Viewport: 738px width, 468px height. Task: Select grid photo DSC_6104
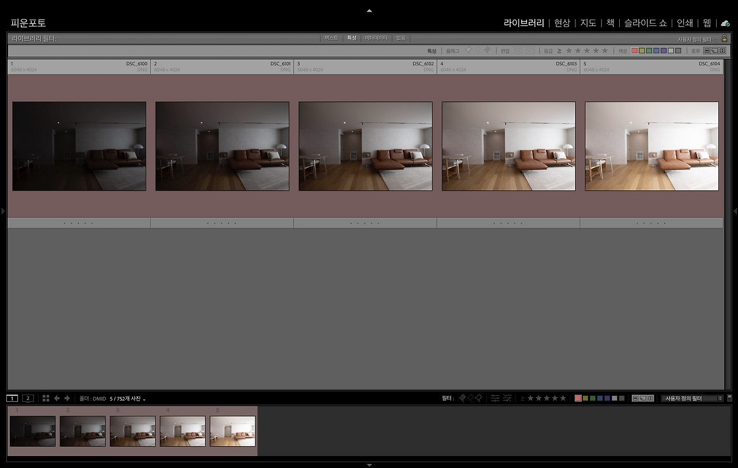point(652,146)
